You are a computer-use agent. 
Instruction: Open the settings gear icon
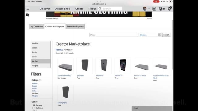tap(170, 9)
